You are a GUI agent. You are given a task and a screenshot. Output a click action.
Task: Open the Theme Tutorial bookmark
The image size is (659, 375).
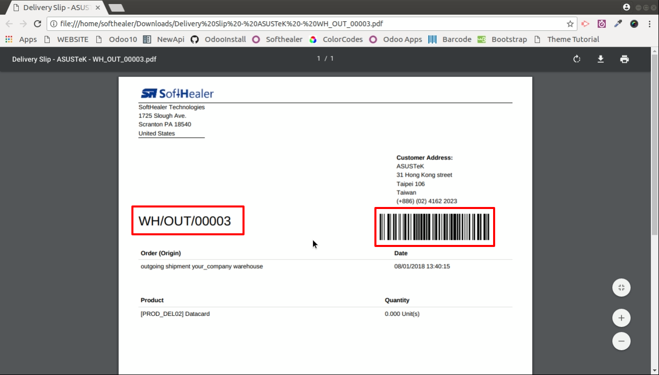[x=566, y=39]
